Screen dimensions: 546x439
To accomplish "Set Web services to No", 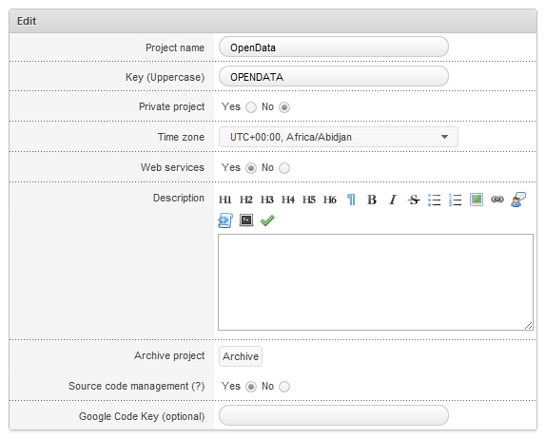I will [x=284, y=168].
